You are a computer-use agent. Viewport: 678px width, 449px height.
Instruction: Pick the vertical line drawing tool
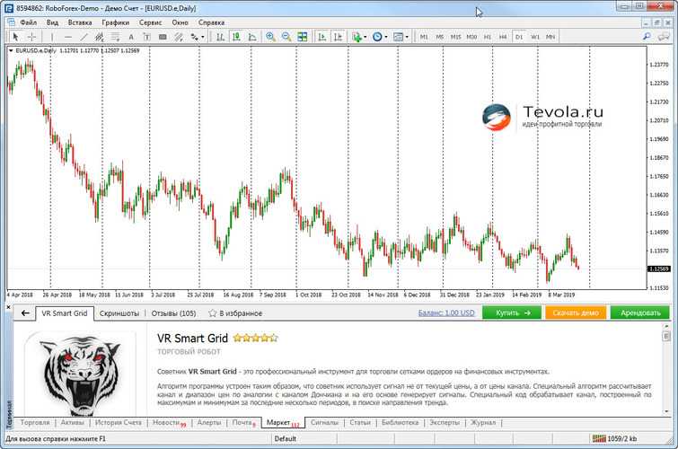[52, 37]
